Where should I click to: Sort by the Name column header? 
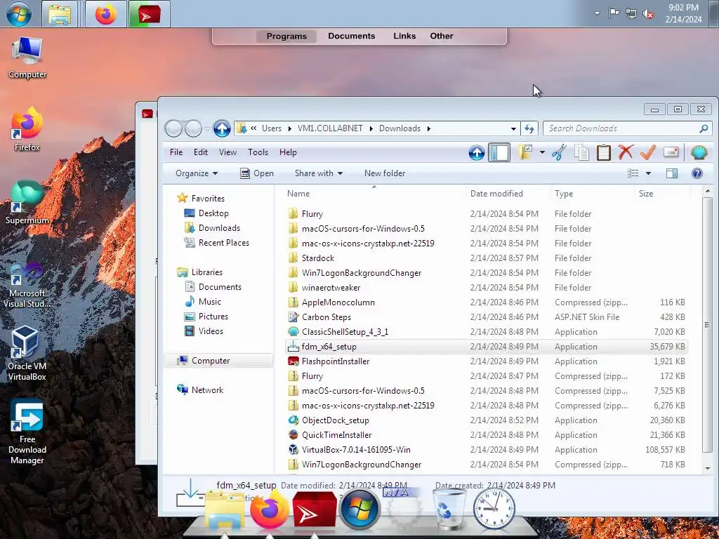click(374, 194)
